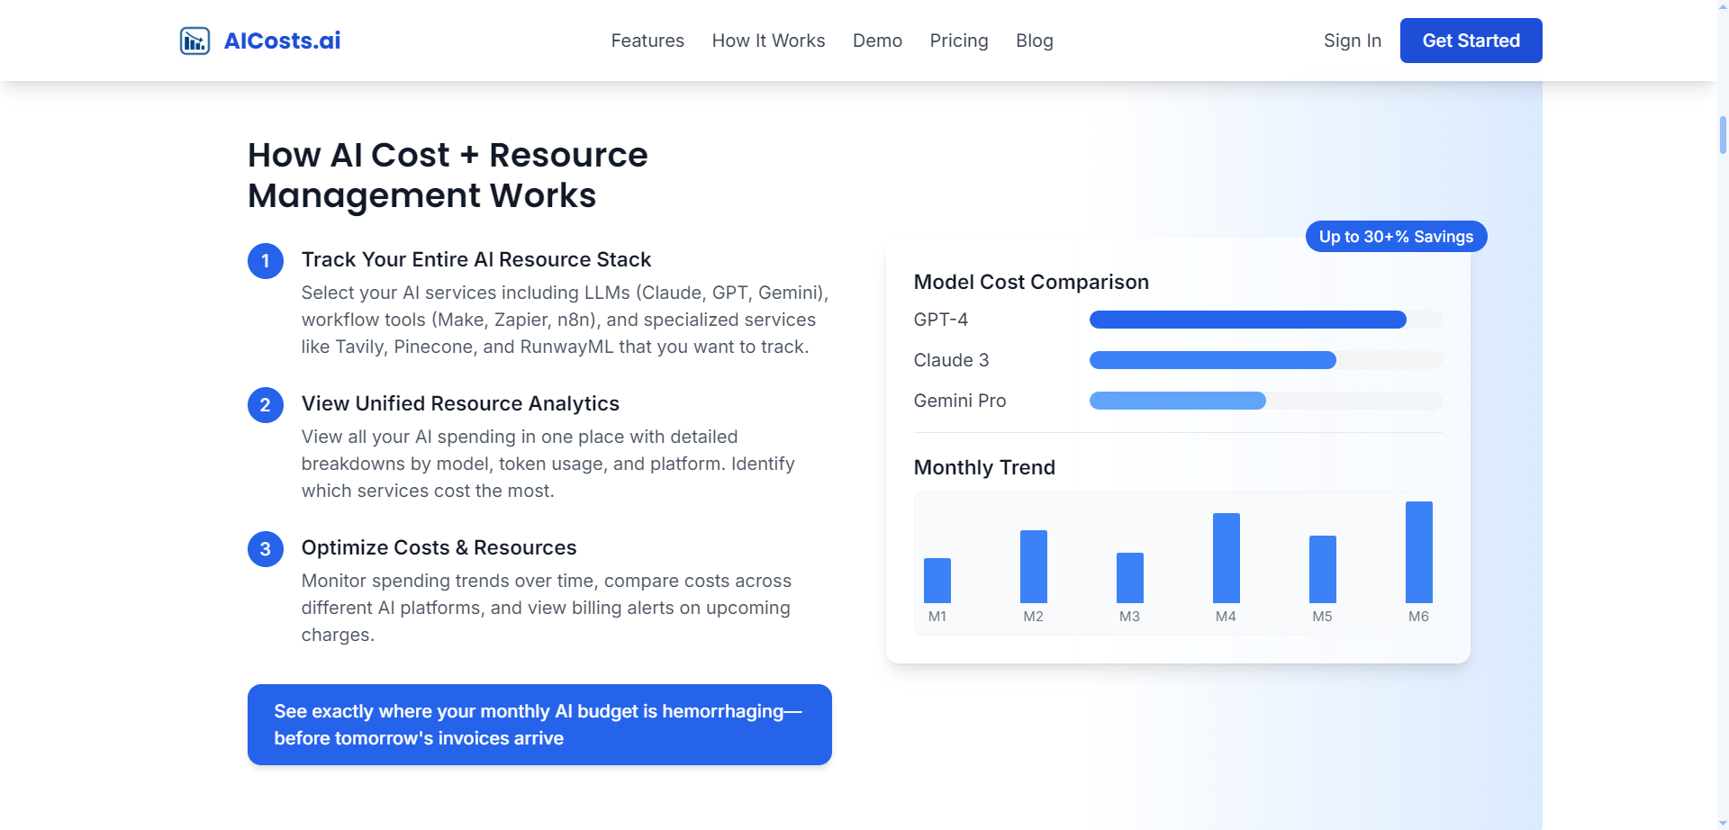Image resolution: width=1729 pixels, height=830 pixels.
Task: Click the M6 bar in Monthly Trend
Action: pyautogui.click(x=1418, y=552)
